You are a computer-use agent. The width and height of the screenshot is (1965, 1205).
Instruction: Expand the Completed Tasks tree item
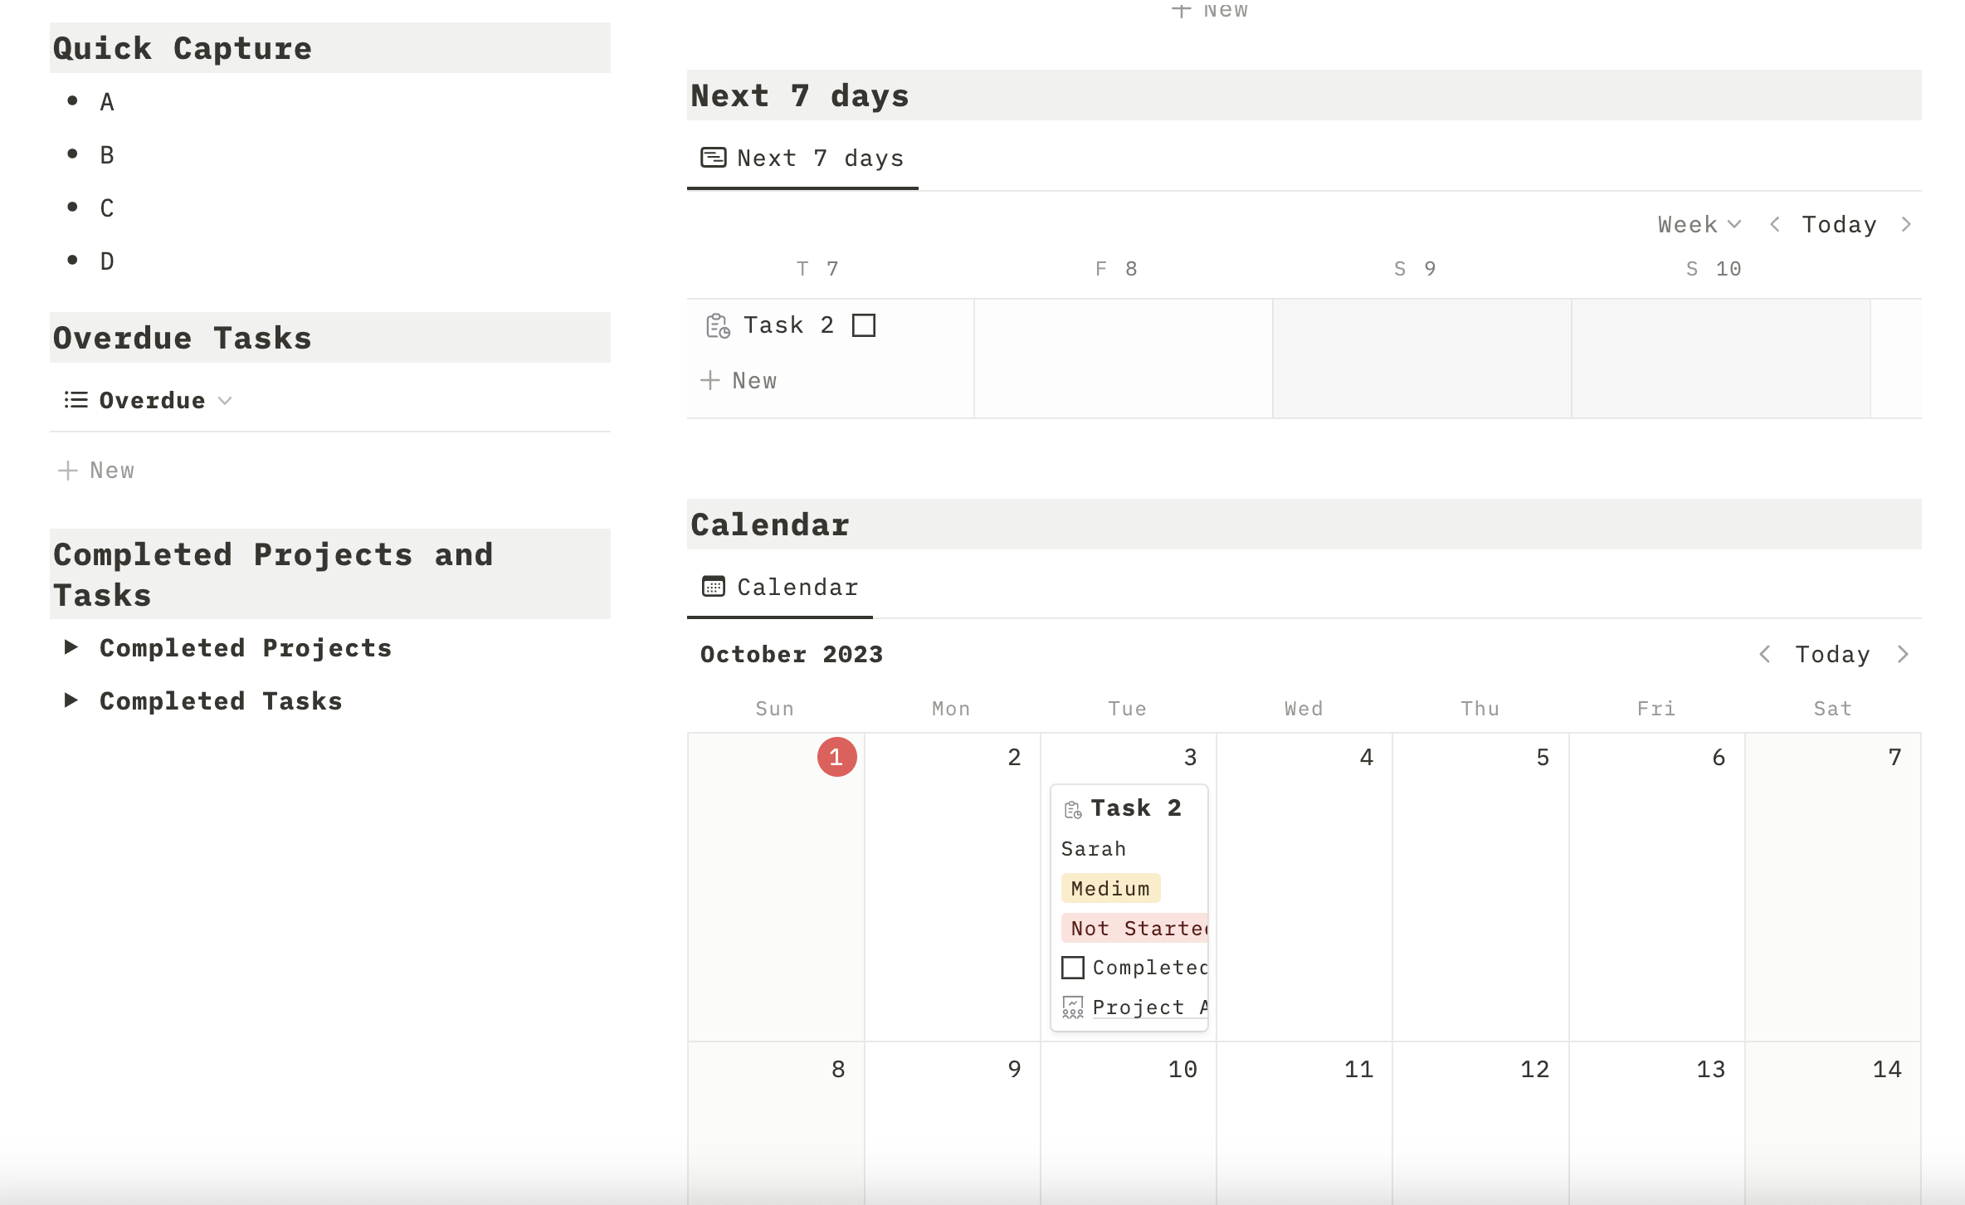click(71, 700)
